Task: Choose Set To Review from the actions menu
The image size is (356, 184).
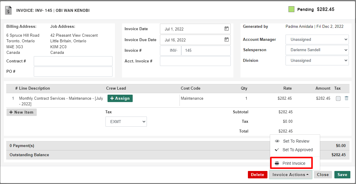Action: (x=295, y=141)
